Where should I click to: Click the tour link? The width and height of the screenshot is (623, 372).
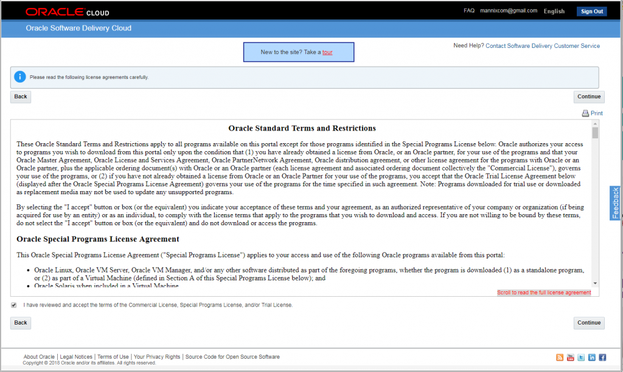[327, 52]
